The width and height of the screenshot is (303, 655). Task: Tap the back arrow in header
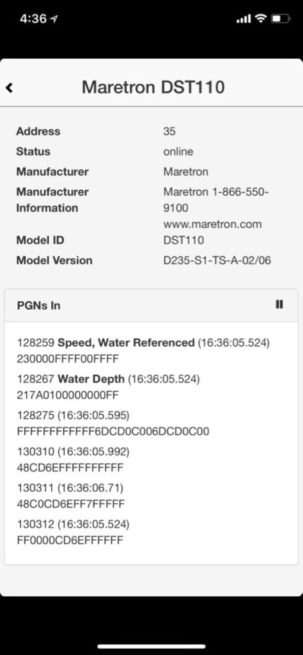[x=9, y=88]
